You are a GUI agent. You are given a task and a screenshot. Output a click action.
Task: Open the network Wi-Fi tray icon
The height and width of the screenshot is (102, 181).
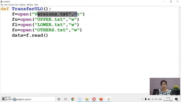point(153,99)
